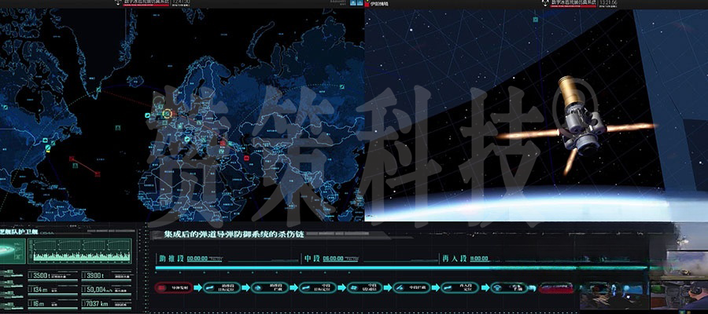The width and height of the screenshot is (708, 314).
Task: Select the first 助推段 目标定位 chain node
Action: click(223, 287)
